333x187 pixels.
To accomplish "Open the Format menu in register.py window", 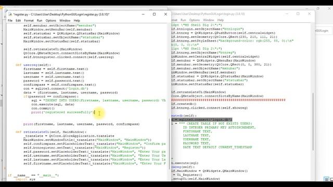I will pos(29,21).
